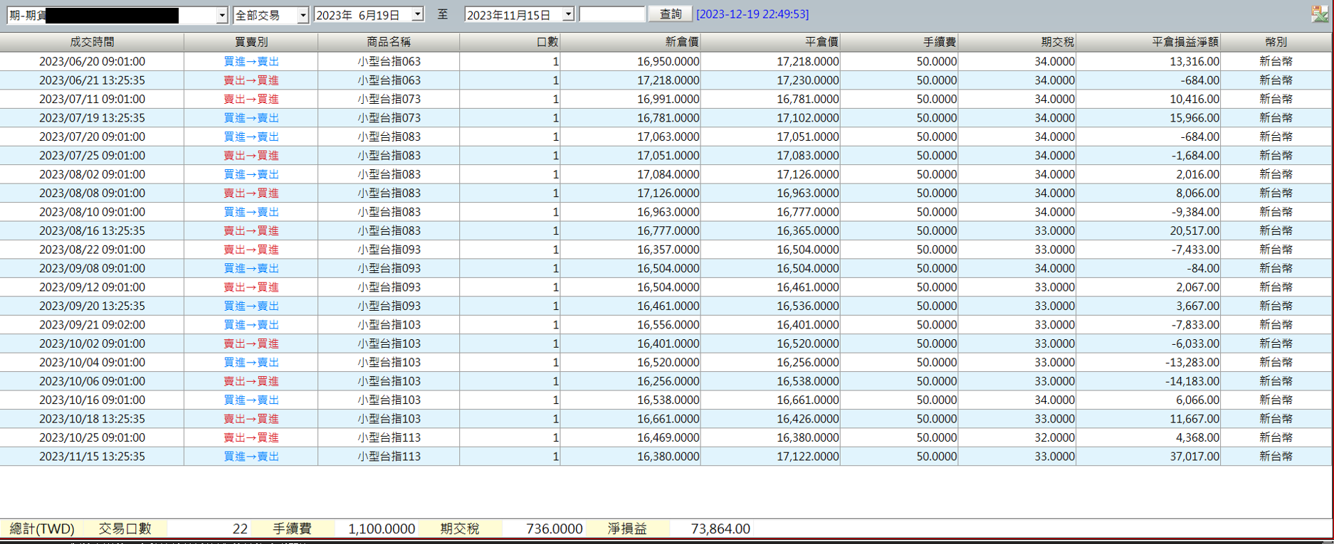Open the end date 2023年11月15日 picker arrow
Image resolution: width=1334 pixels, height=544 pixels.
[x=567, y=14]
